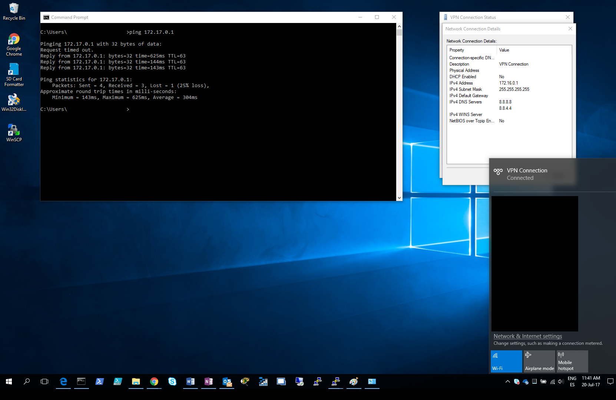Expand hidden system tray icons
Screen dimensions: 616x400
pos(507,381)
